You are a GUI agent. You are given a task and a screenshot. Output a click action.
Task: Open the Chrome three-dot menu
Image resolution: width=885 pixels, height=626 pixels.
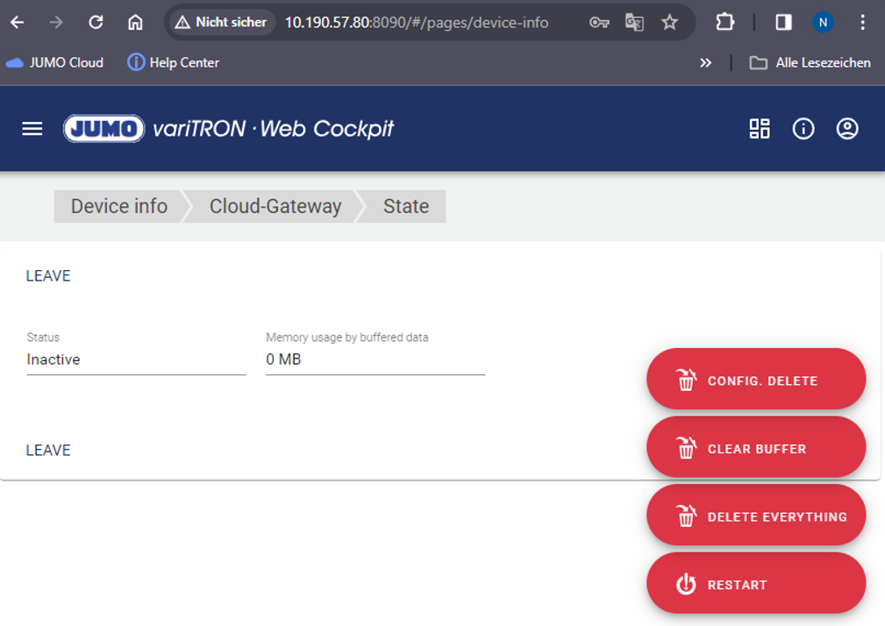tap(862, 22)
